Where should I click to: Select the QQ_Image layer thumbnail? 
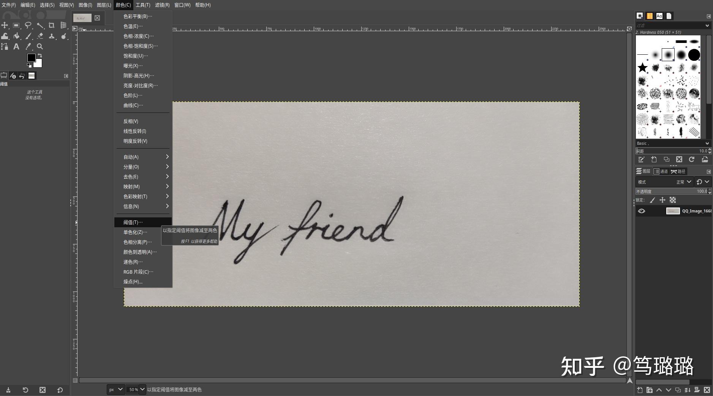[x=673, y=211]
